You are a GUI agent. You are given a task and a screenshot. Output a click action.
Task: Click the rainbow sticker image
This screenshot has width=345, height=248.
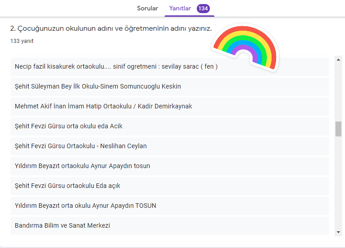pyautogui.click(x=246, y=47)
